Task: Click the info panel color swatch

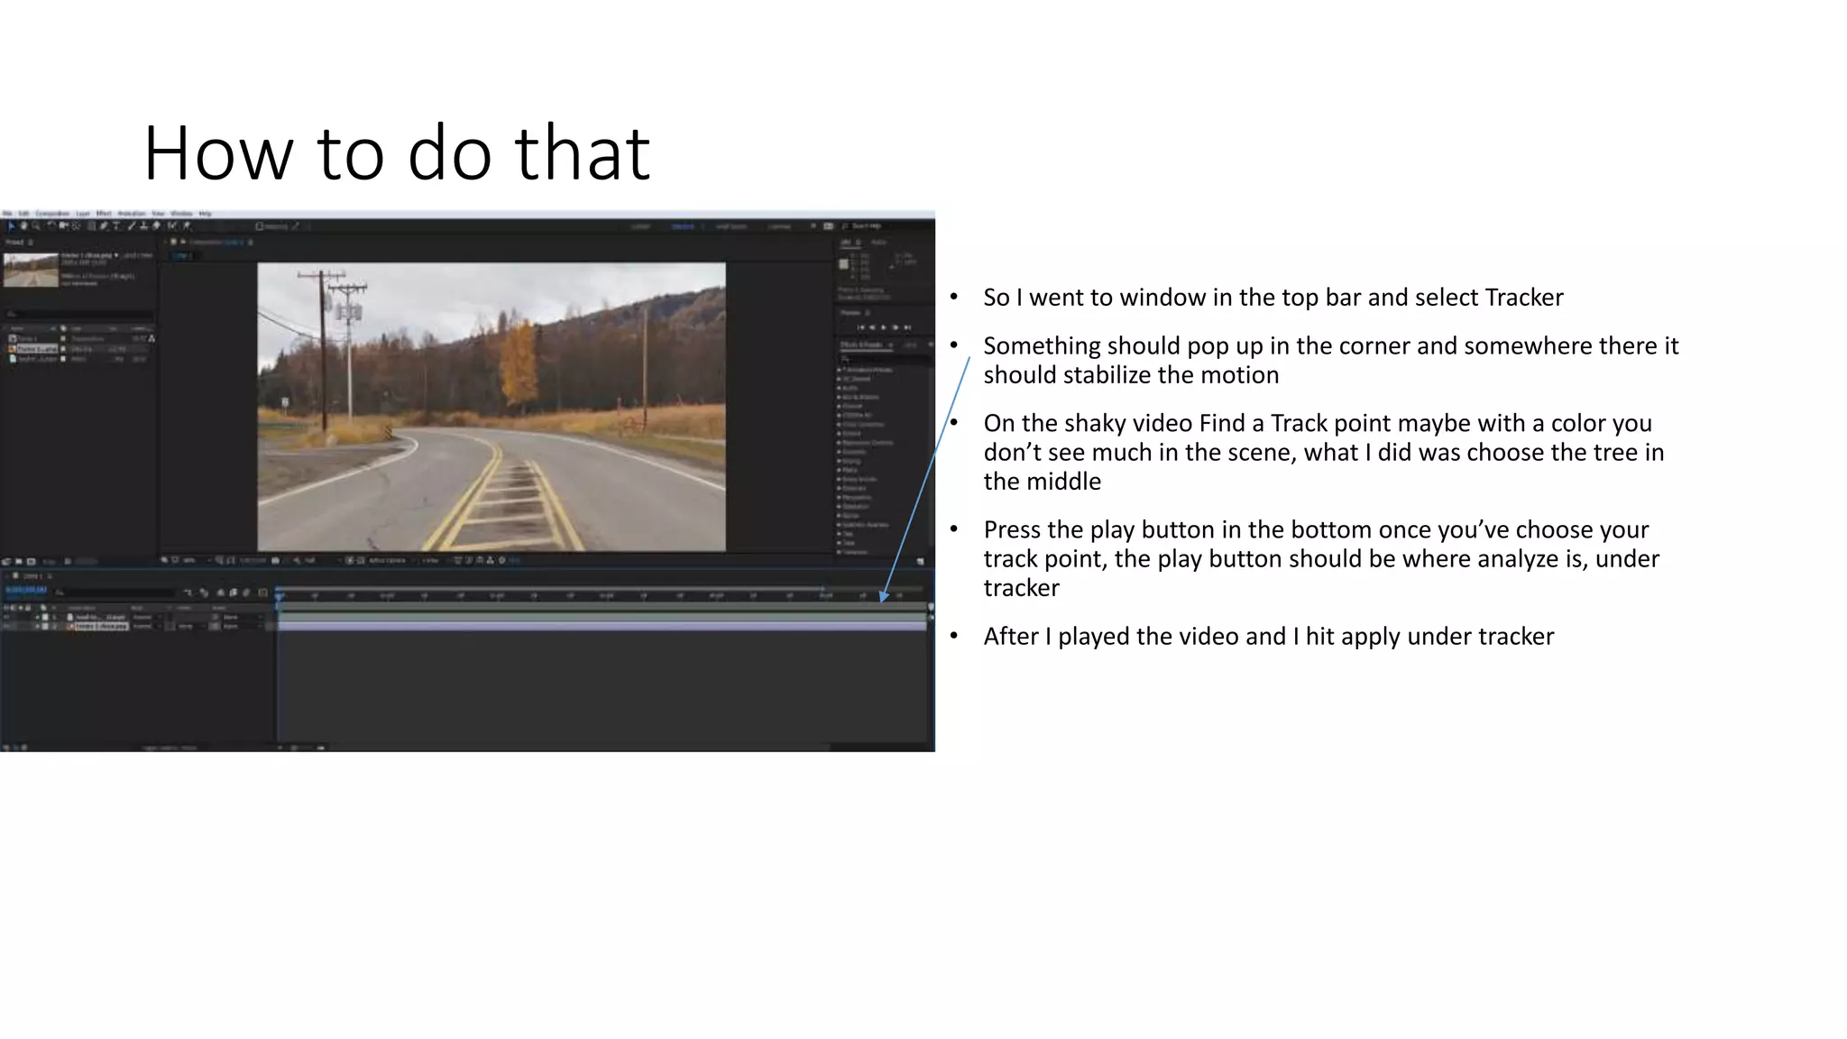Action: point(844,264)
